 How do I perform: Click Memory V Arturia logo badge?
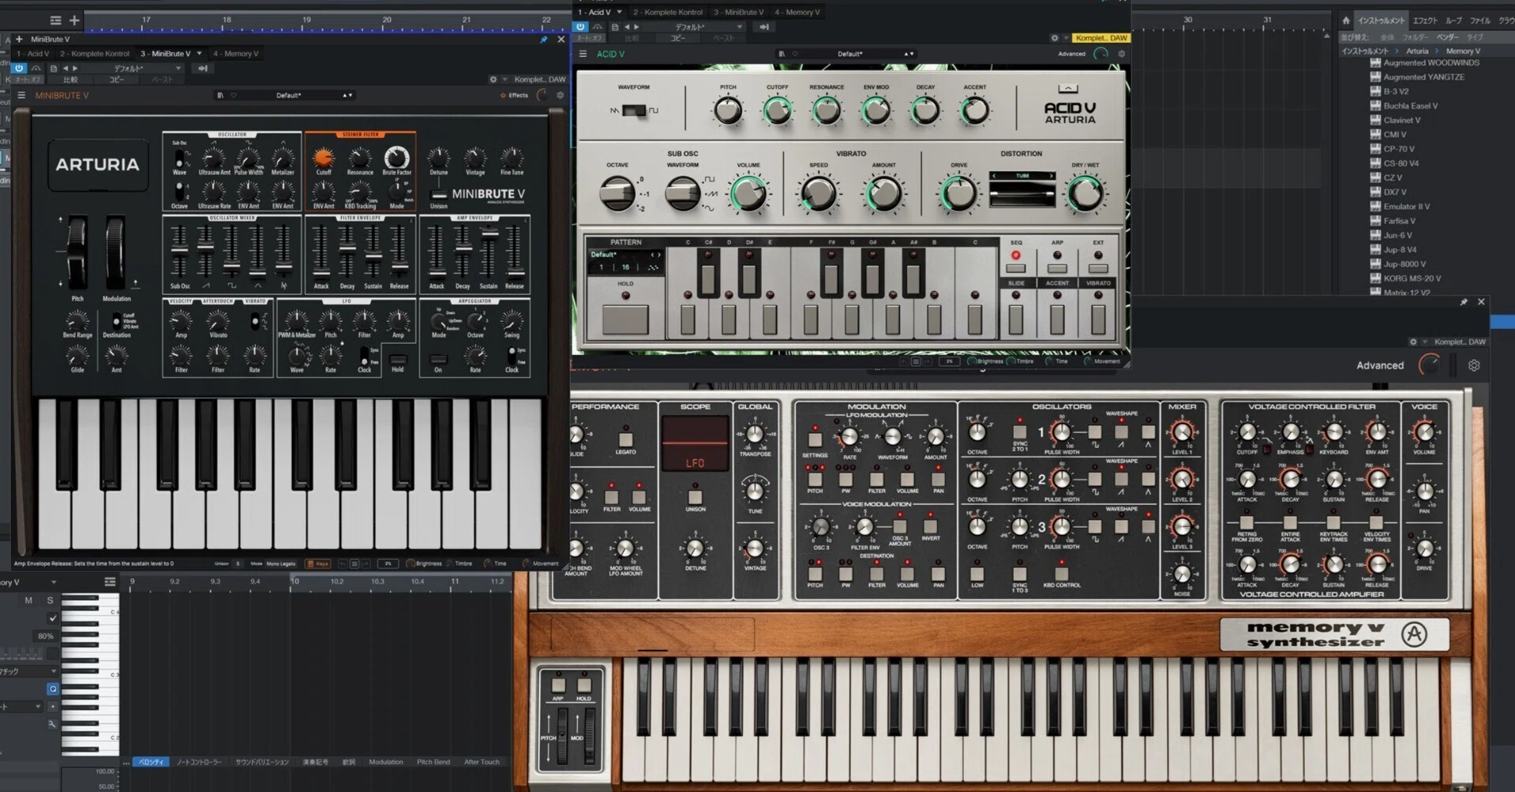pos(1414,634)
